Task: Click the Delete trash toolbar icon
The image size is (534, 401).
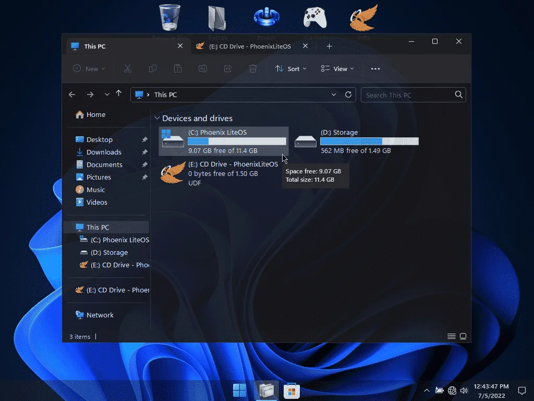Action: (253, 68)
